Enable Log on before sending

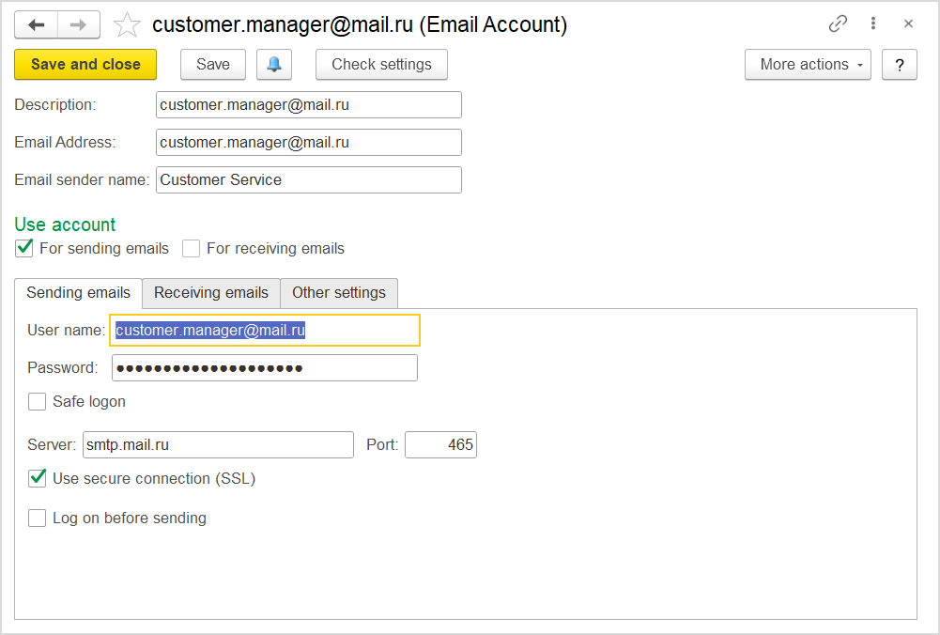pos(38,519)
